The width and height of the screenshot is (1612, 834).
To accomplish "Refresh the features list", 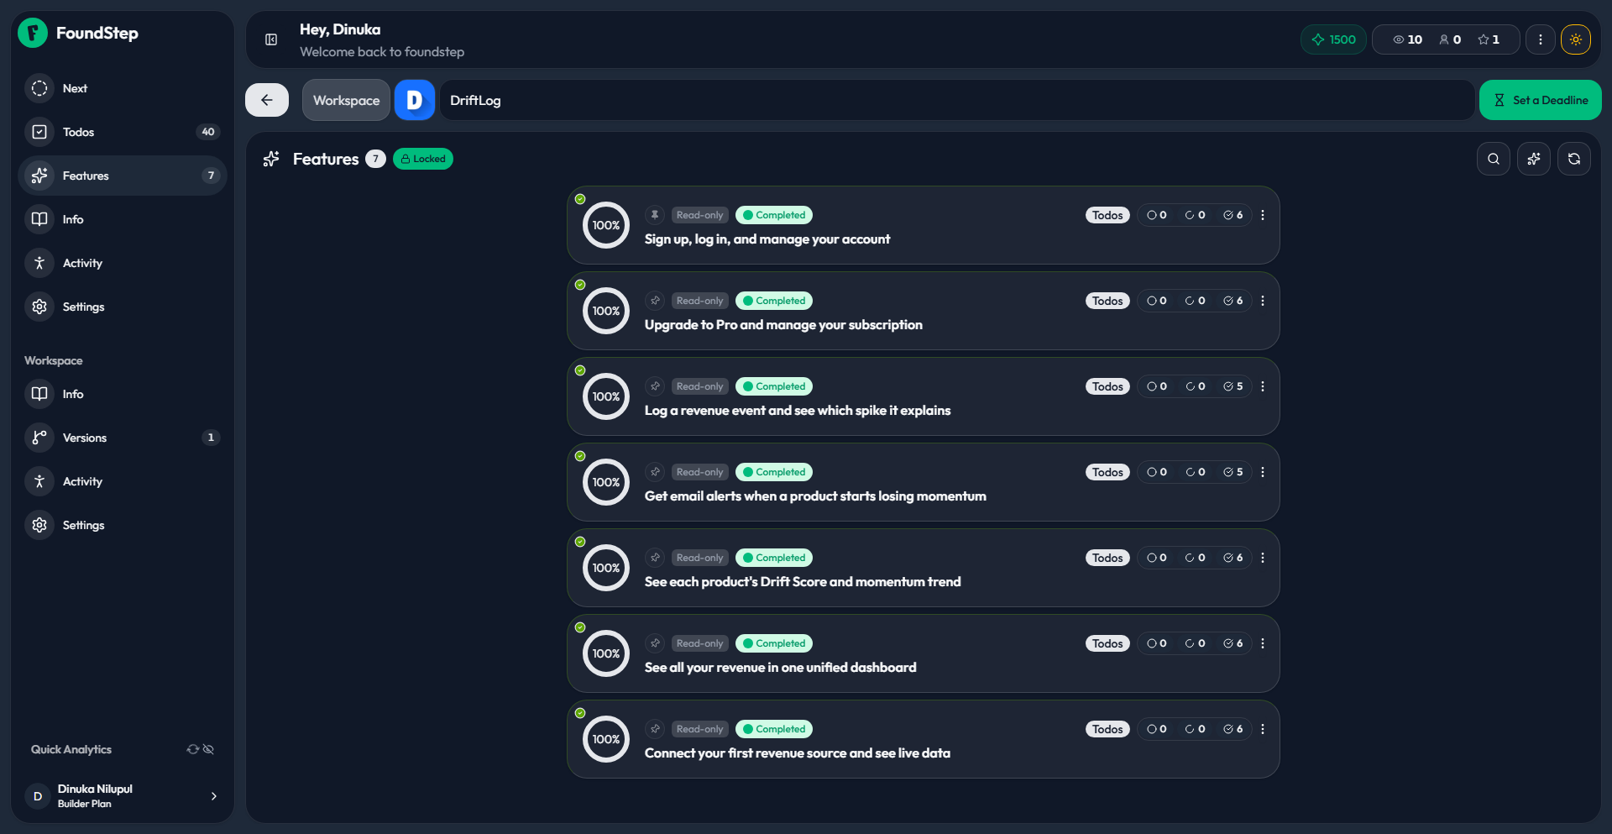I will pos(1574,159).
